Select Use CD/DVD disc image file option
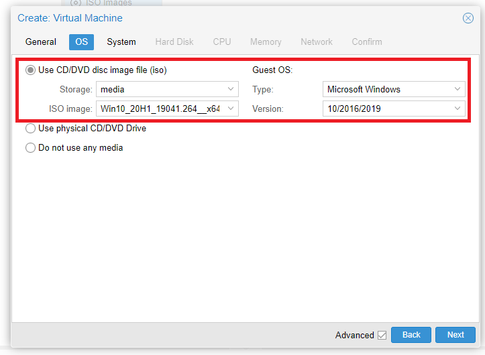 click(x=30, y=70)
